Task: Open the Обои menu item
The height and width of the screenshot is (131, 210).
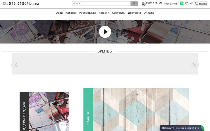Action: [59, 13]
